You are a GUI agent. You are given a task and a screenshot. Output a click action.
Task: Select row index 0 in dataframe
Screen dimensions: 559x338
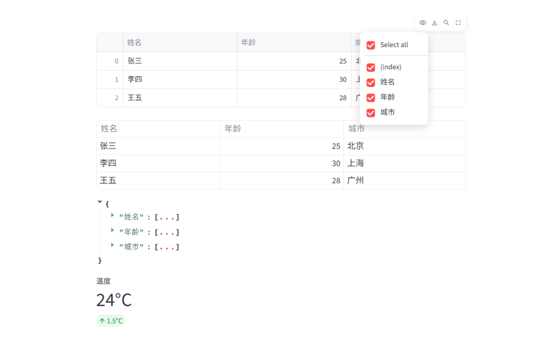pos(110,61)
